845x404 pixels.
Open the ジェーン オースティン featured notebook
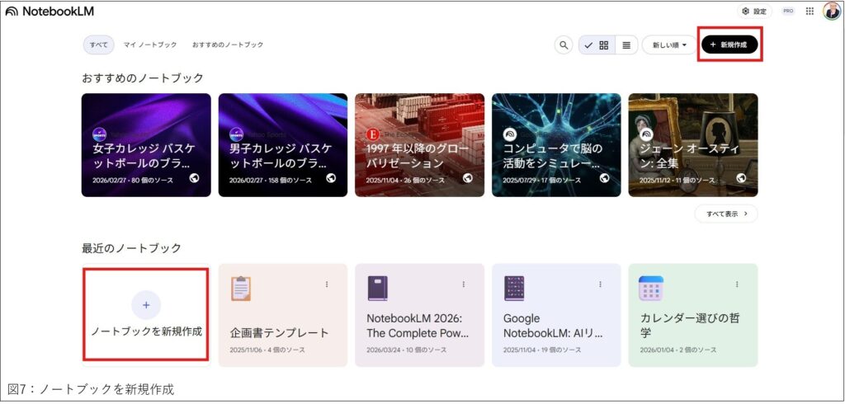click(692, 145)
